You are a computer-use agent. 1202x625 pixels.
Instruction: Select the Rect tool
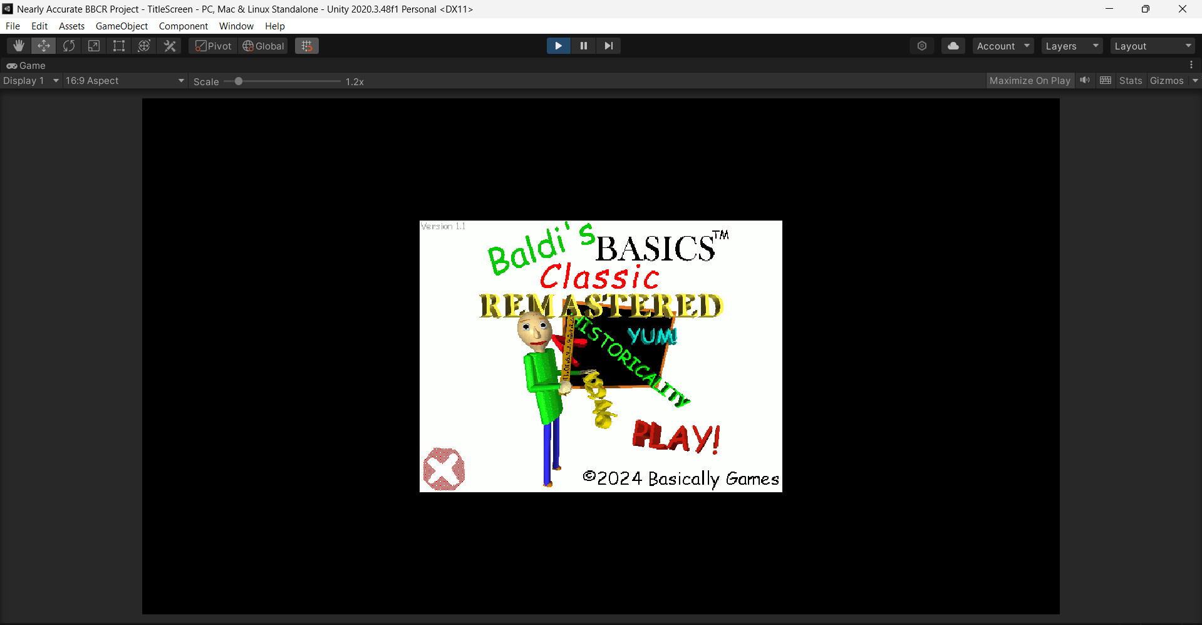118,45
